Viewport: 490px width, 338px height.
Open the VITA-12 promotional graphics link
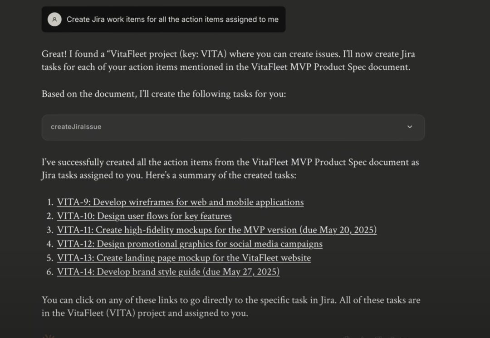(x=190, y=244)
